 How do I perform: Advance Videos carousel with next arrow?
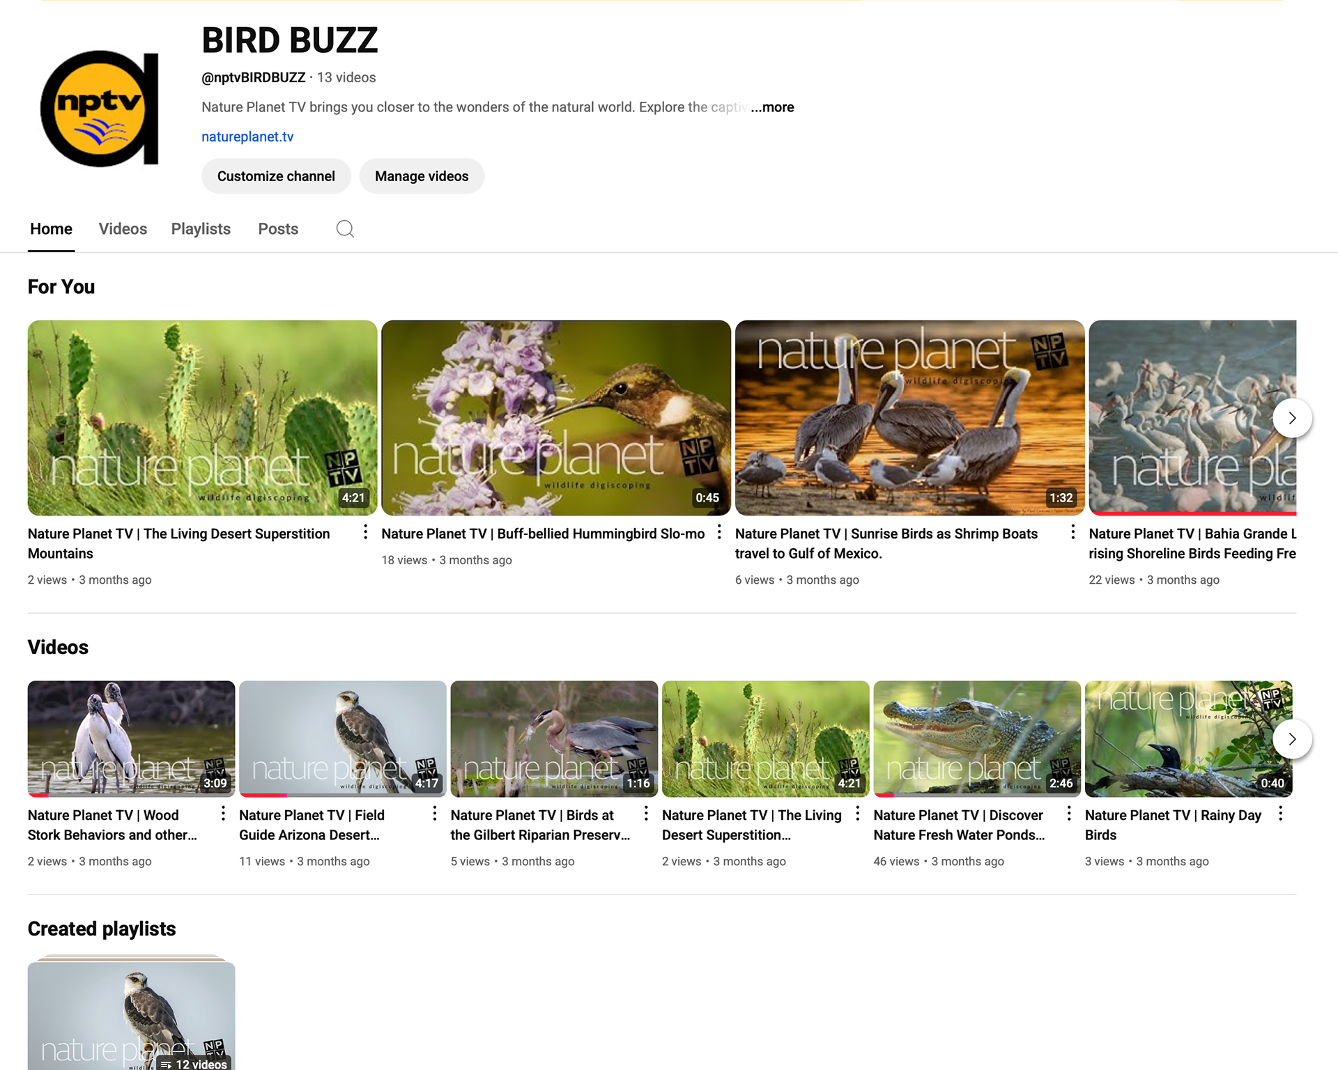1292,739
